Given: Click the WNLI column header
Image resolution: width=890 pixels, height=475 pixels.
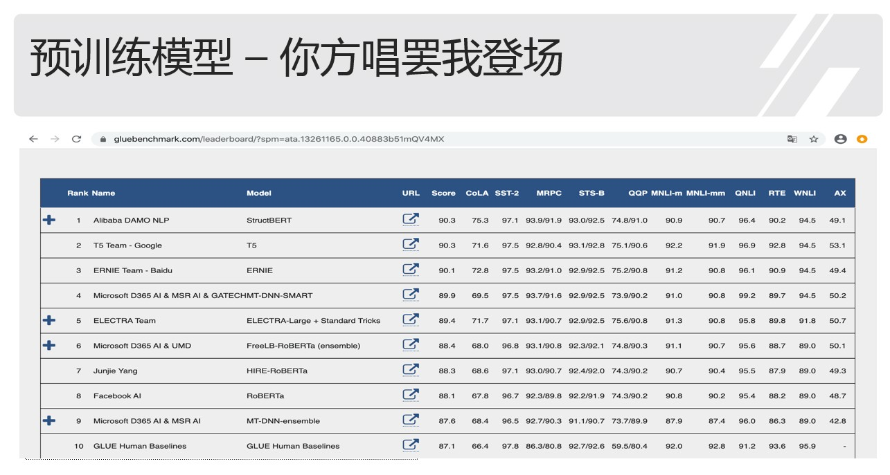Looking at the screenshot, I should (805, 193).
